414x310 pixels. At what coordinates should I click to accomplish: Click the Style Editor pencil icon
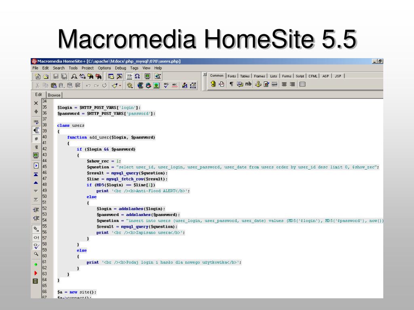coord(185,86)
